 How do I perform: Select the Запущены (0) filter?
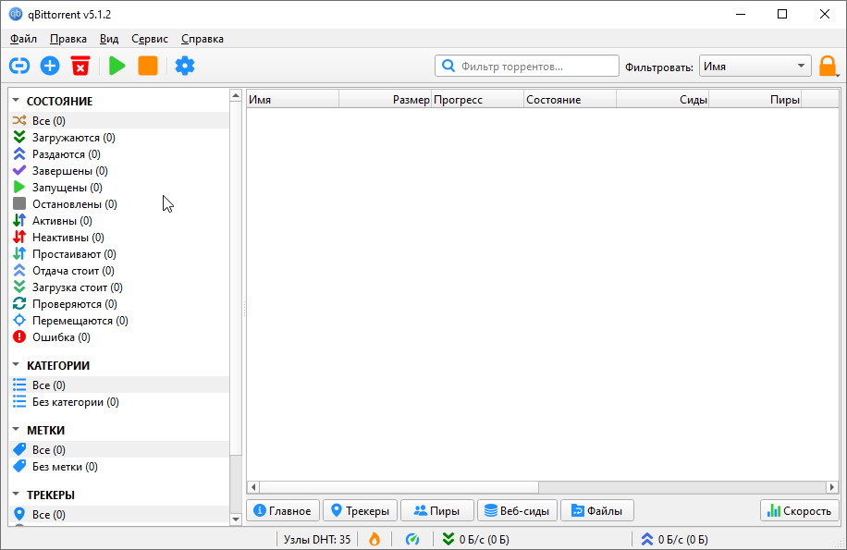pyautogui.click(x=119, y=188)
